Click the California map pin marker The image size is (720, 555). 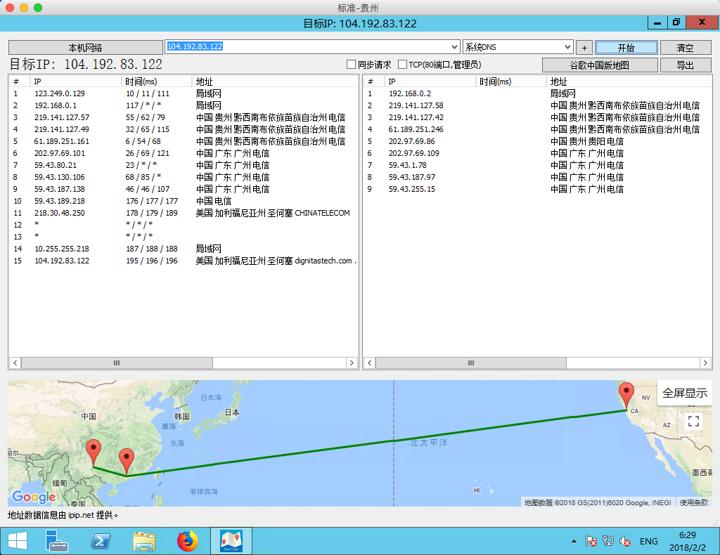[625, 395]
